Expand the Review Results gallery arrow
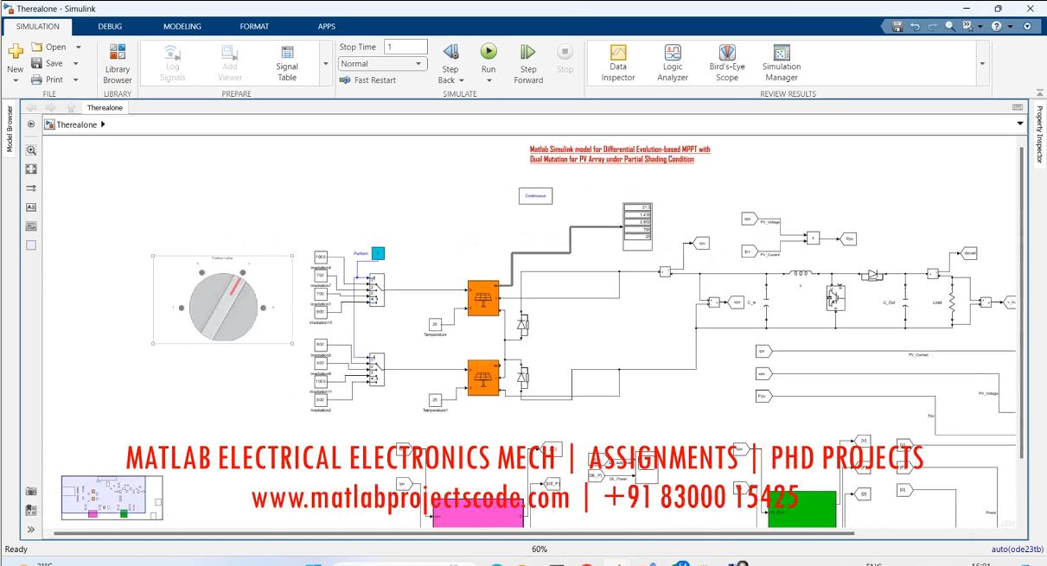 (982, 64)
